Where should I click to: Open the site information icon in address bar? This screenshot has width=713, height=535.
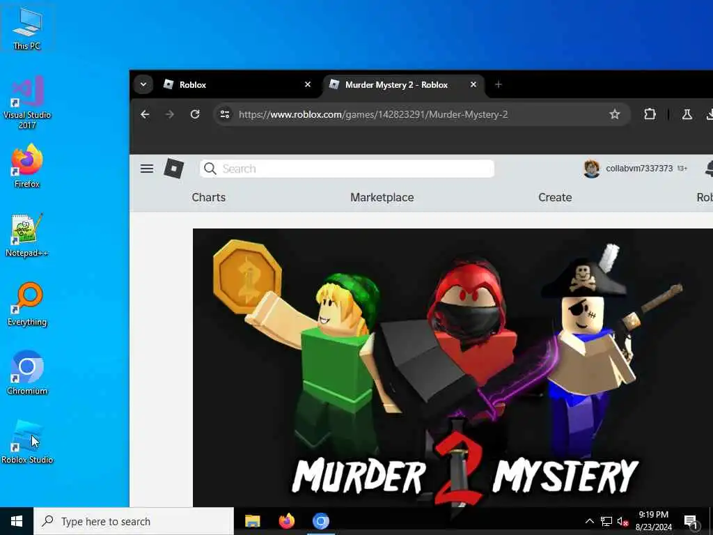(x=225, y=114)
